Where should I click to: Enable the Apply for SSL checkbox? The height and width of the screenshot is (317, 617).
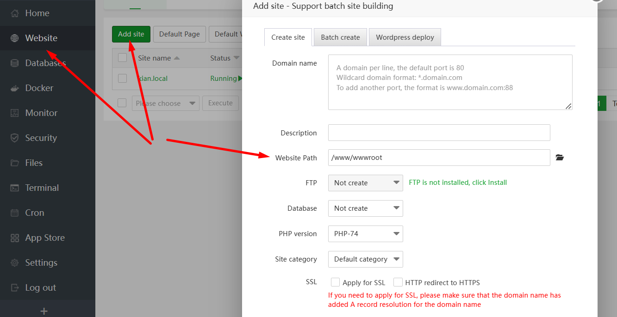336,282
